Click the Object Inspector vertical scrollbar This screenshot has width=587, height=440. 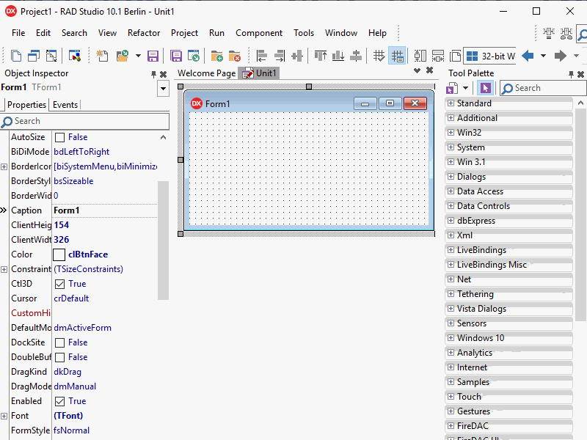click(163, 241)
